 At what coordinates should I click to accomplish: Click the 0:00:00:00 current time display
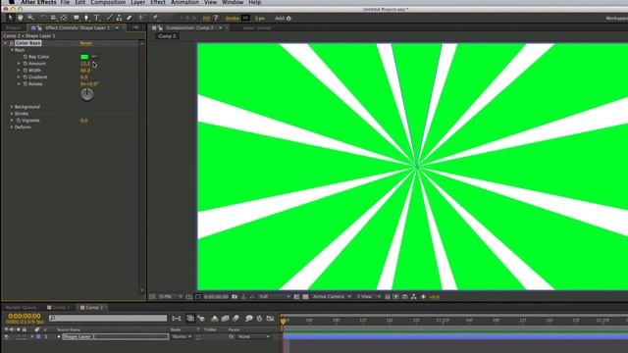click(x=25, y=316)
